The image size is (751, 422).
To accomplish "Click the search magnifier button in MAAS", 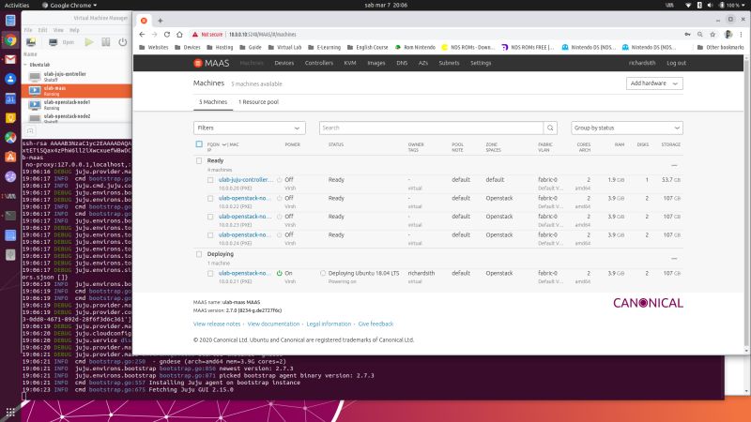I will [x=550, y=128].
